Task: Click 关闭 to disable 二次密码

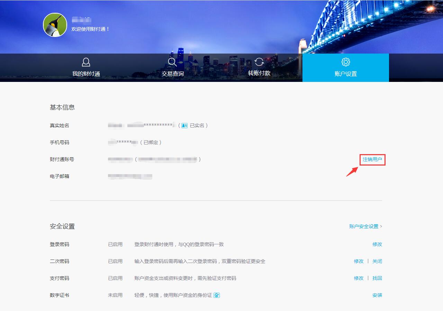Action: point(377,261)
